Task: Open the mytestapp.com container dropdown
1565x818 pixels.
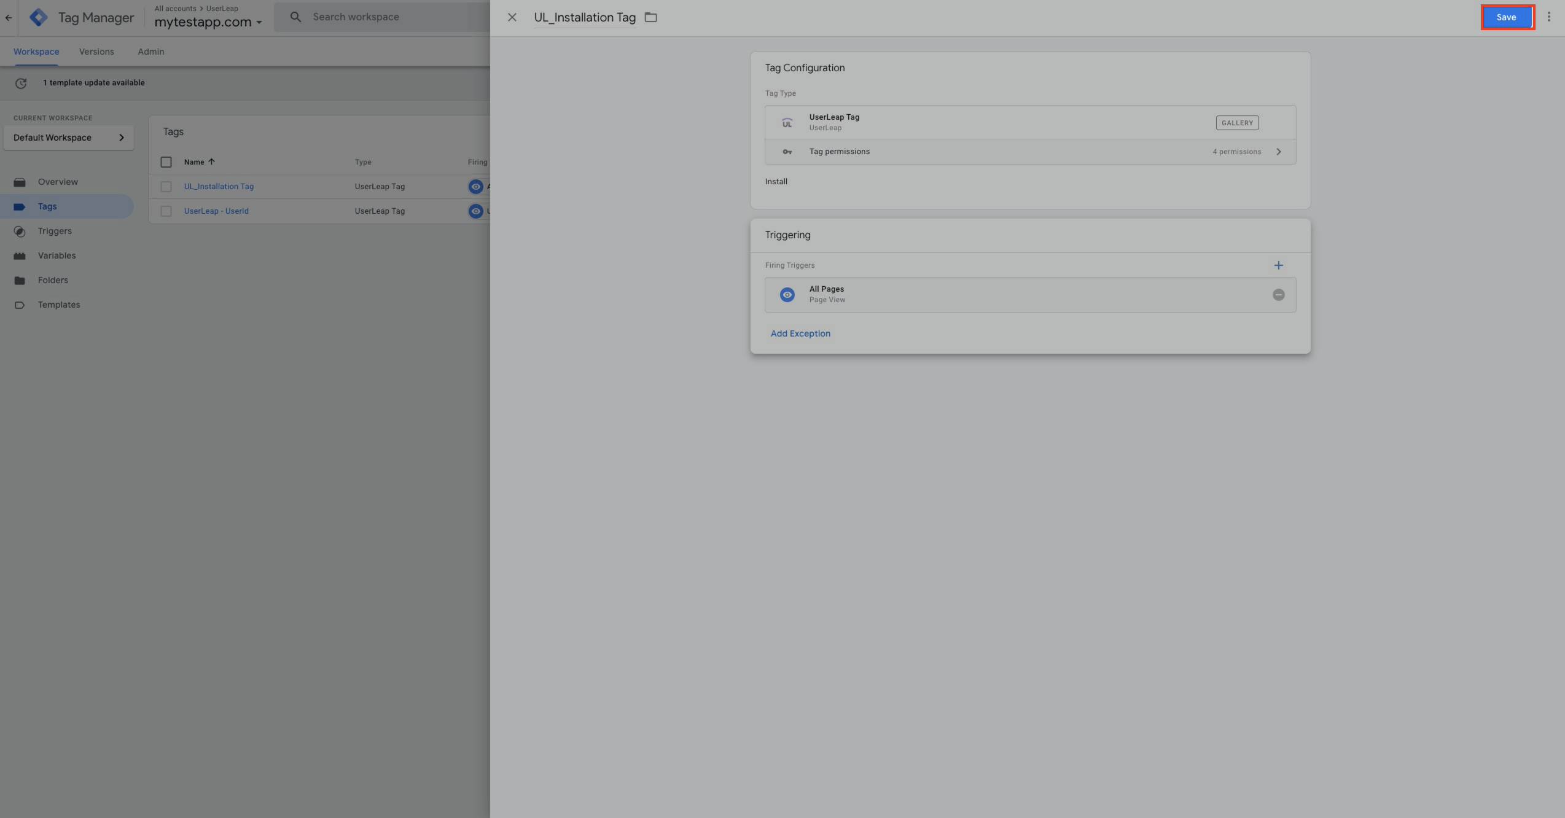Action: tap(208, 22)
